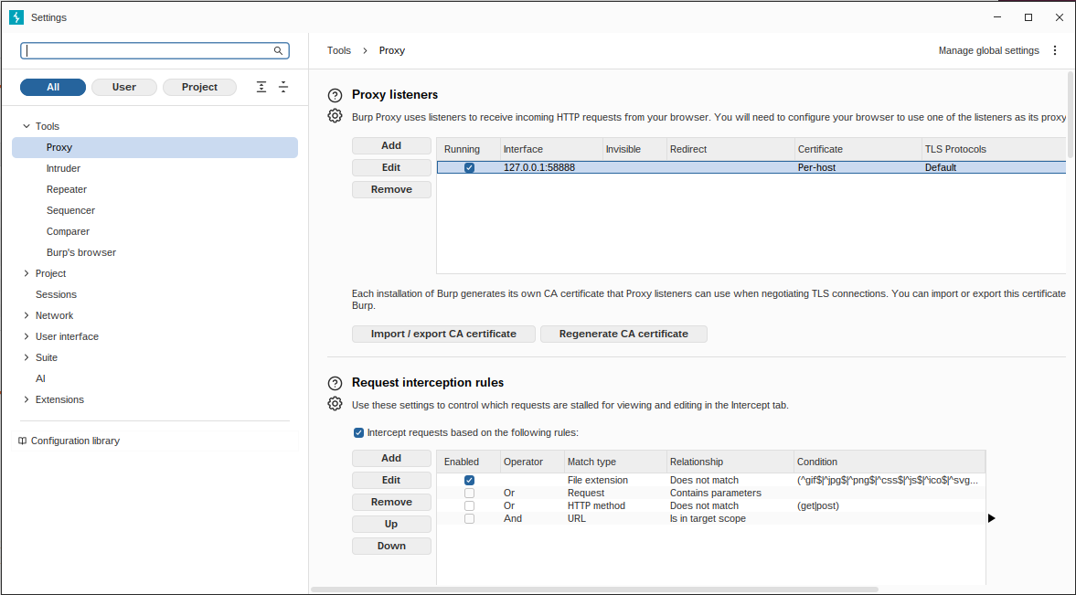Screen dimensions: 1076x595
Task: Select the 127.0.0.1:58888 interface cell
Action: [x=551, y=167]
